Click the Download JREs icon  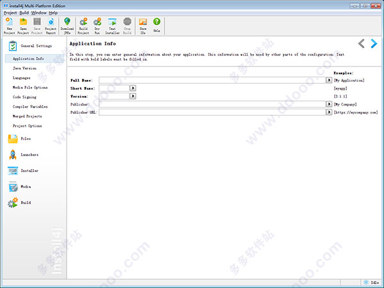click(x=67, y=26)
